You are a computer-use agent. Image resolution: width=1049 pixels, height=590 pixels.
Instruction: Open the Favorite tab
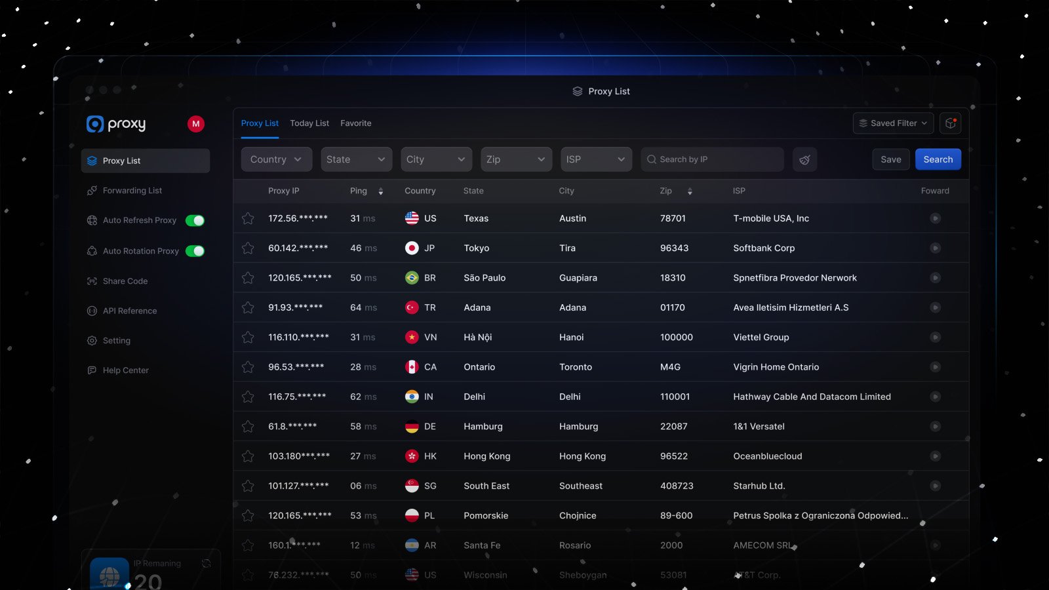pos(356,123)
